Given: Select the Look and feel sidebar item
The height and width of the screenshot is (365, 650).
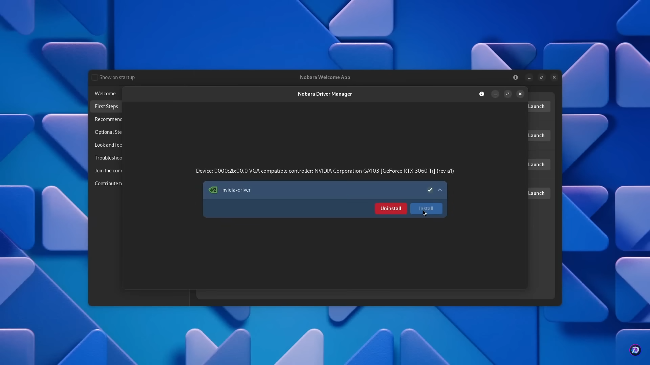Looking at the screenshot, I should coord(108,145).
